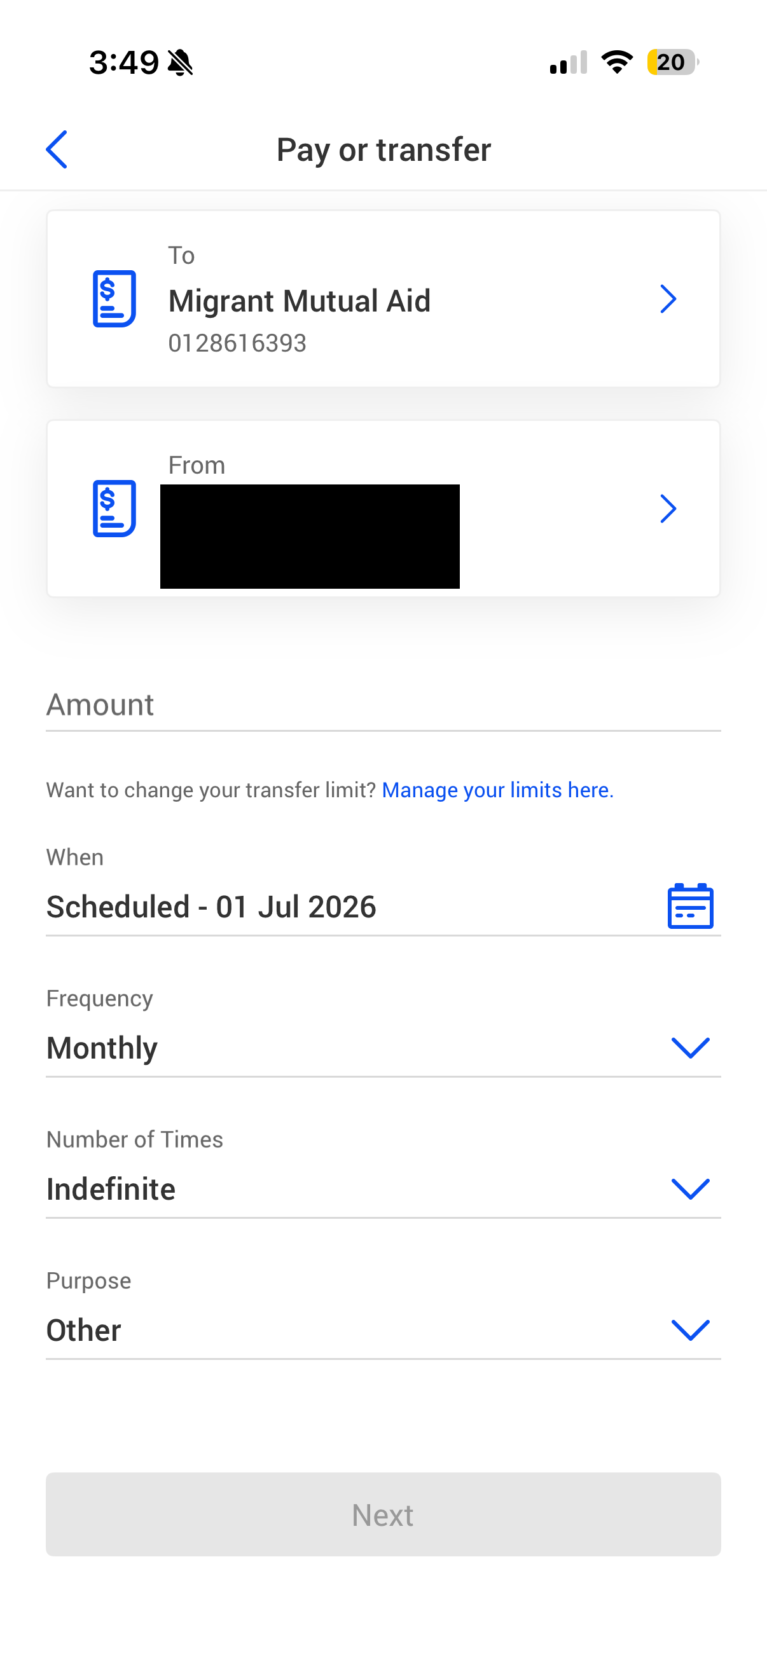This screenshot has width=767, height=1667.
Task: Follow the Manage your limits here link
Action: [497, 790]
